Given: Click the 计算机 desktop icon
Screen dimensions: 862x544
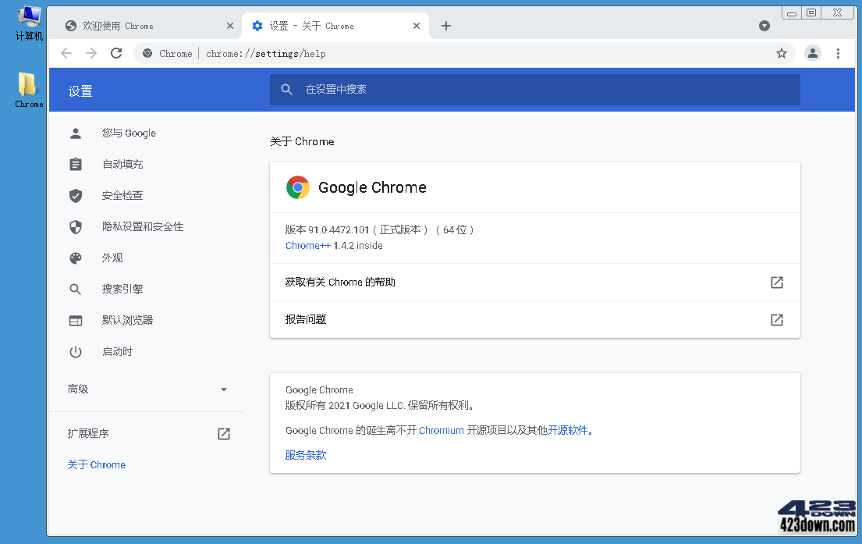Looking at the screenshot, I should [x=29, y=23].
